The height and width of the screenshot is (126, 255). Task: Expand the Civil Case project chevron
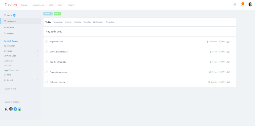click(x=38, y=51)
